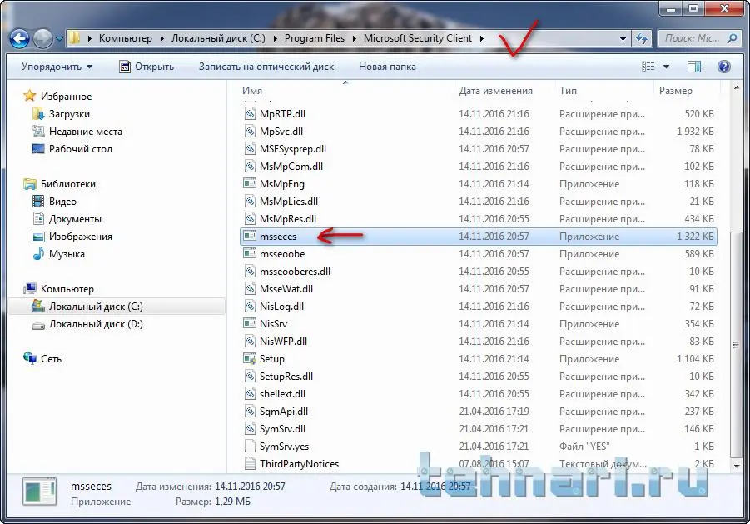
Task: Open Загрузки in the navigation pane
Action: point(69,114)
